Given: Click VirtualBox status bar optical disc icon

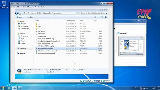Looking at the screenshot, I should 84,81.
